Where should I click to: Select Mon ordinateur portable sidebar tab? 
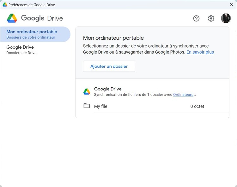35,34
